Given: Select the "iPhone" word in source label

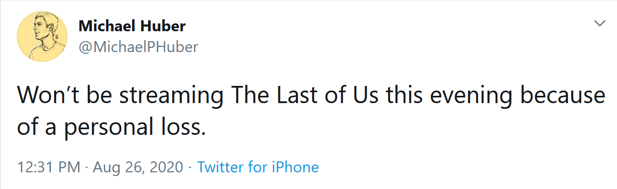Looking at the screenshot, I should pos(295,167).
